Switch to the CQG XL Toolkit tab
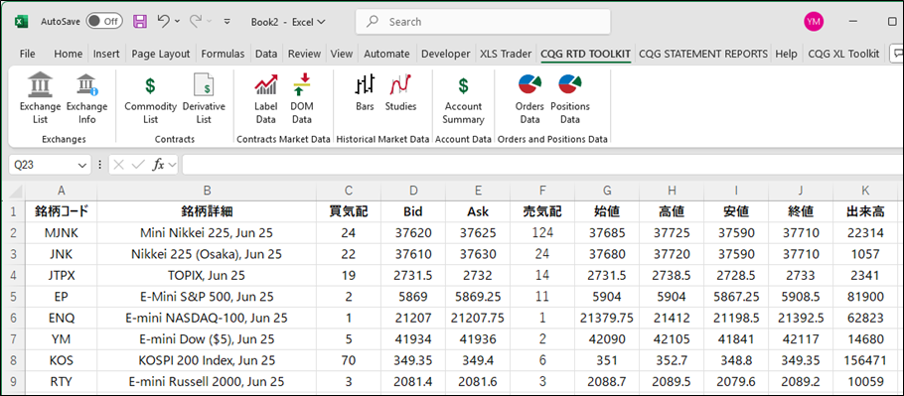 click(x=843, y=54)
